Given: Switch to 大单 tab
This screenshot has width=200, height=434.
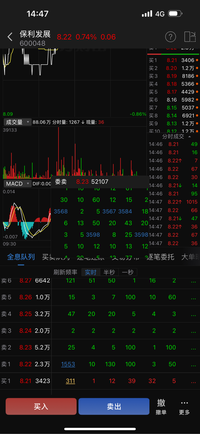Looking at the screenshot, I should [x=190, y=257].
